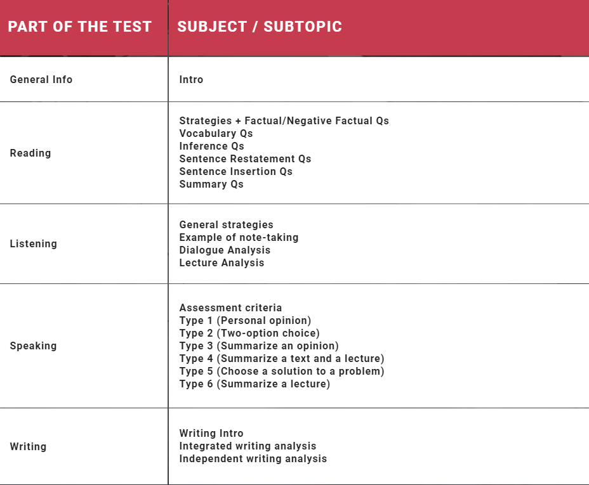Select Summary Qs subtopic

pos(211,184)
